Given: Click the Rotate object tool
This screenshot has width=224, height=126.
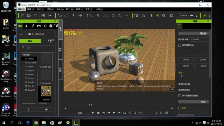Looking at the screenshot, I should click(x=89, y=15).
